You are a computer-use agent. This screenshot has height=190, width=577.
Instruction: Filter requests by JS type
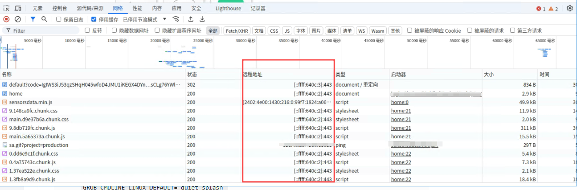click(x=287, y=31)
